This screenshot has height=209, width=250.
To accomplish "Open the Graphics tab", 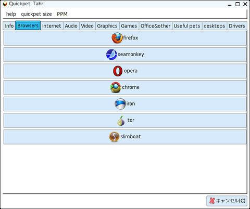I will coord(107,26).
